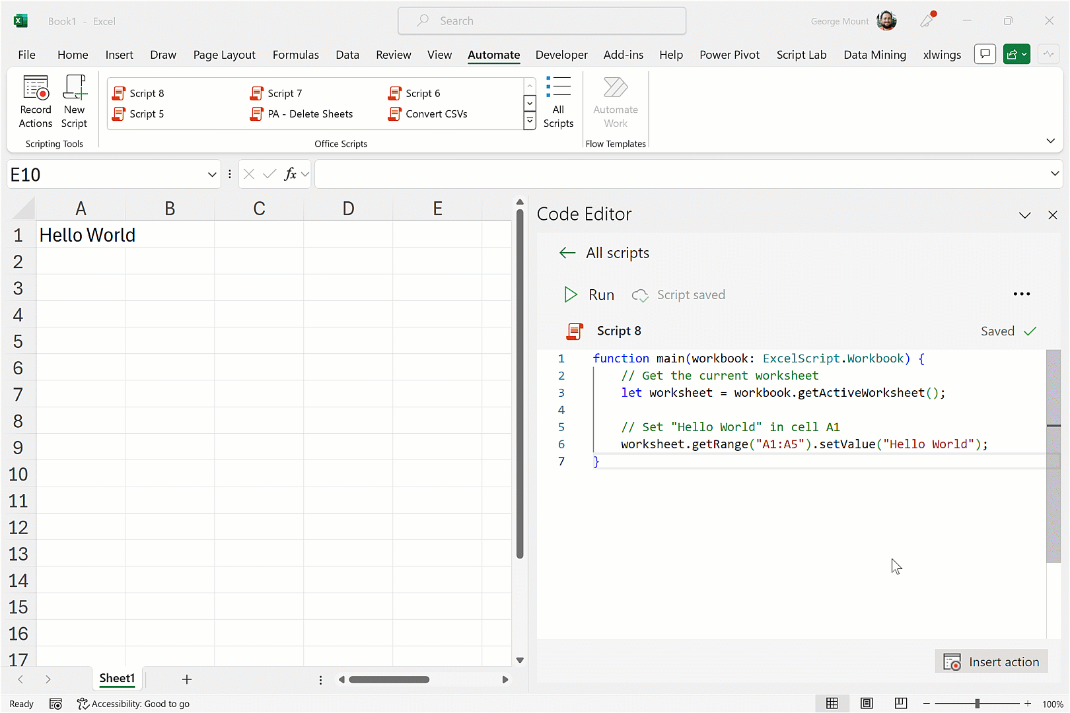Click the zoom slider handle
This screenshot has height=713, width=1070.
coord(977,704)
